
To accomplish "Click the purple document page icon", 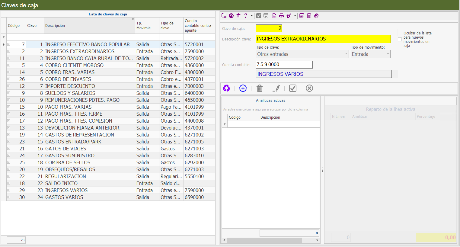I will pyautogui.click(x=274, y=16).
